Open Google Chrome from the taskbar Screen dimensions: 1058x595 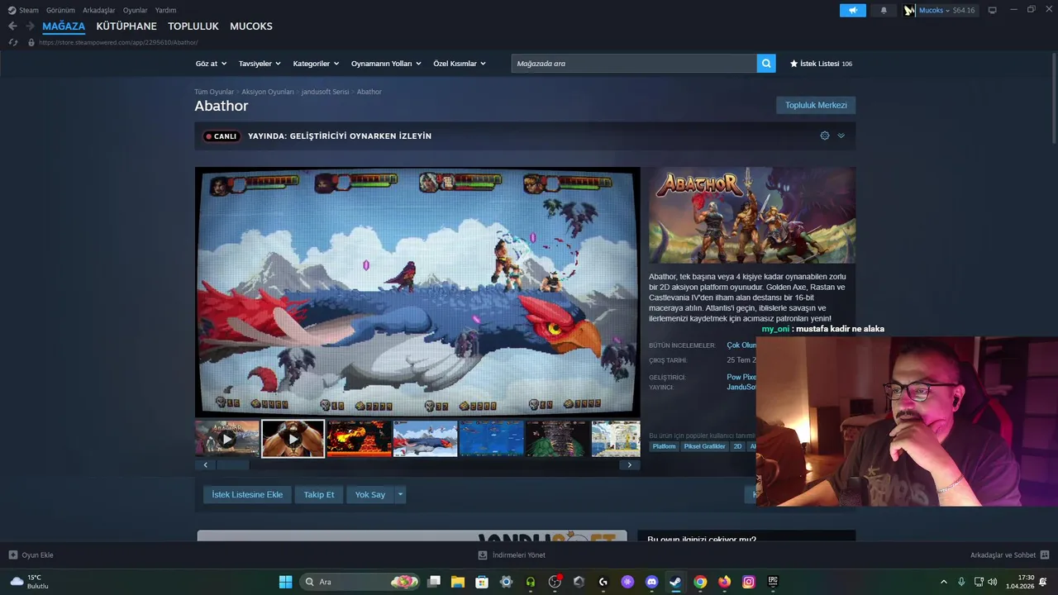(700, 582)
